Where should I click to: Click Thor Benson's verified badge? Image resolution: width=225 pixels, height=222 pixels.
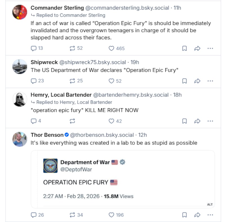(66, 135)
